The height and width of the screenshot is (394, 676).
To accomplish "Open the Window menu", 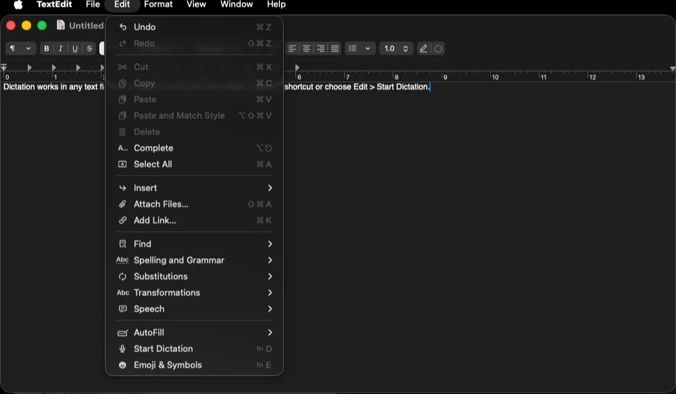I will 237,4.
